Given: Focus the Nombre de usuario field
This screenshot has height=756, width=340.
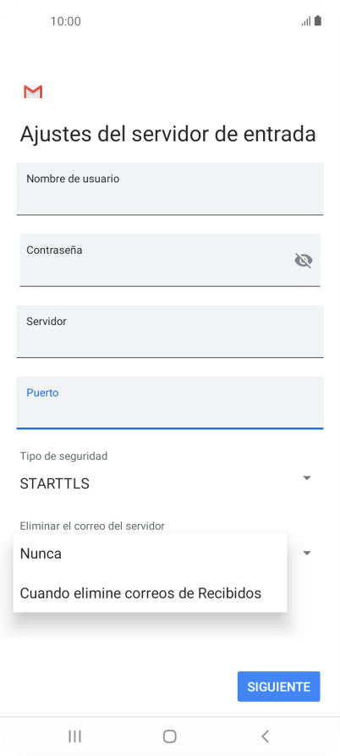Looking at the screenshot, I should pyautogui.click(x=170, y=189).
